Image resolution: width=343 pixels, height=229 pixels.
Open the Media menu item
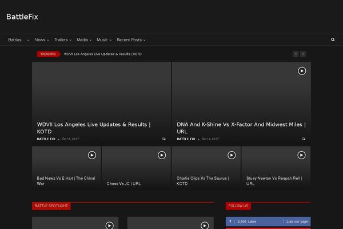pyautogui.click(x=82, y=40)
